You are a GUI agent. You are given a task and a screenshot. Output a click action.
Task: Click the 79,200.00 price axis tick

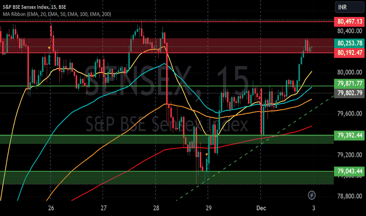coord(350,155)
